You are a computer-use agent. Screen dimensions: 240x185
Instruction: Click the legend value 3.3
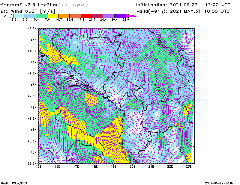25,19
